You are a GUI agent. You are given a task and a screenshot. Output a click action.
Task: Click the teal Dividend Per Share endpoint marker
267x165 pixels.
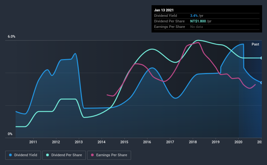[x=261, y=58]
